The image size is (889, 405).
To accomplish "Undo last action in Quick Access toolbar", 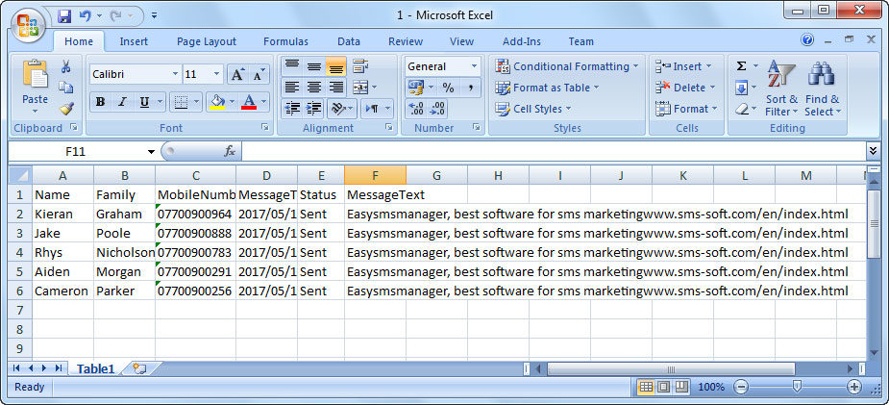I will 85,16.
